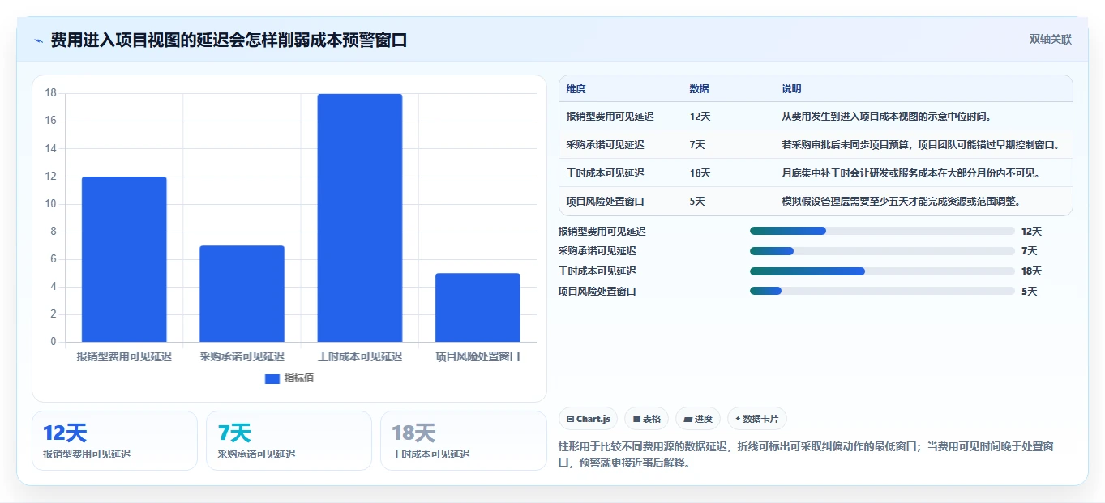Image resolution: width=1105 pixels, height=503 pixels.
Task: Click table cell 工时成本可见延迟
Action: click(606, 173)
